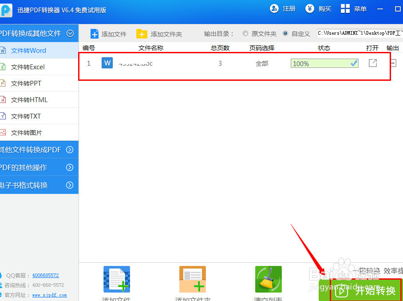
Task: Select 文件转TXT conversion option
Action: [39, 116]
